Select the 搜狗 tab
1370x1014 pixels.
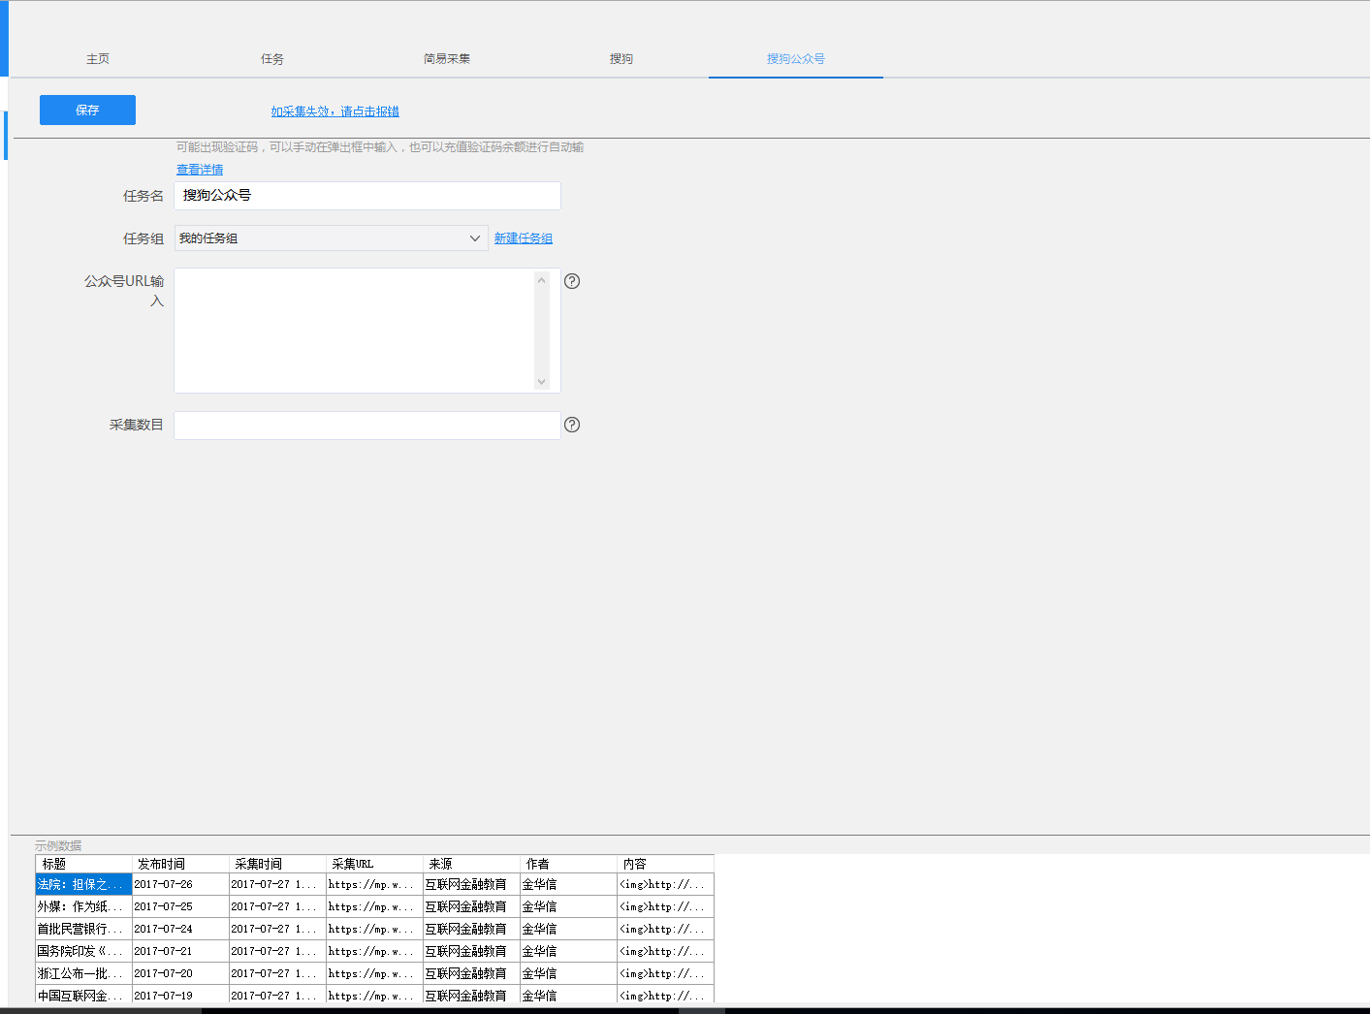[x=621, y=59]
